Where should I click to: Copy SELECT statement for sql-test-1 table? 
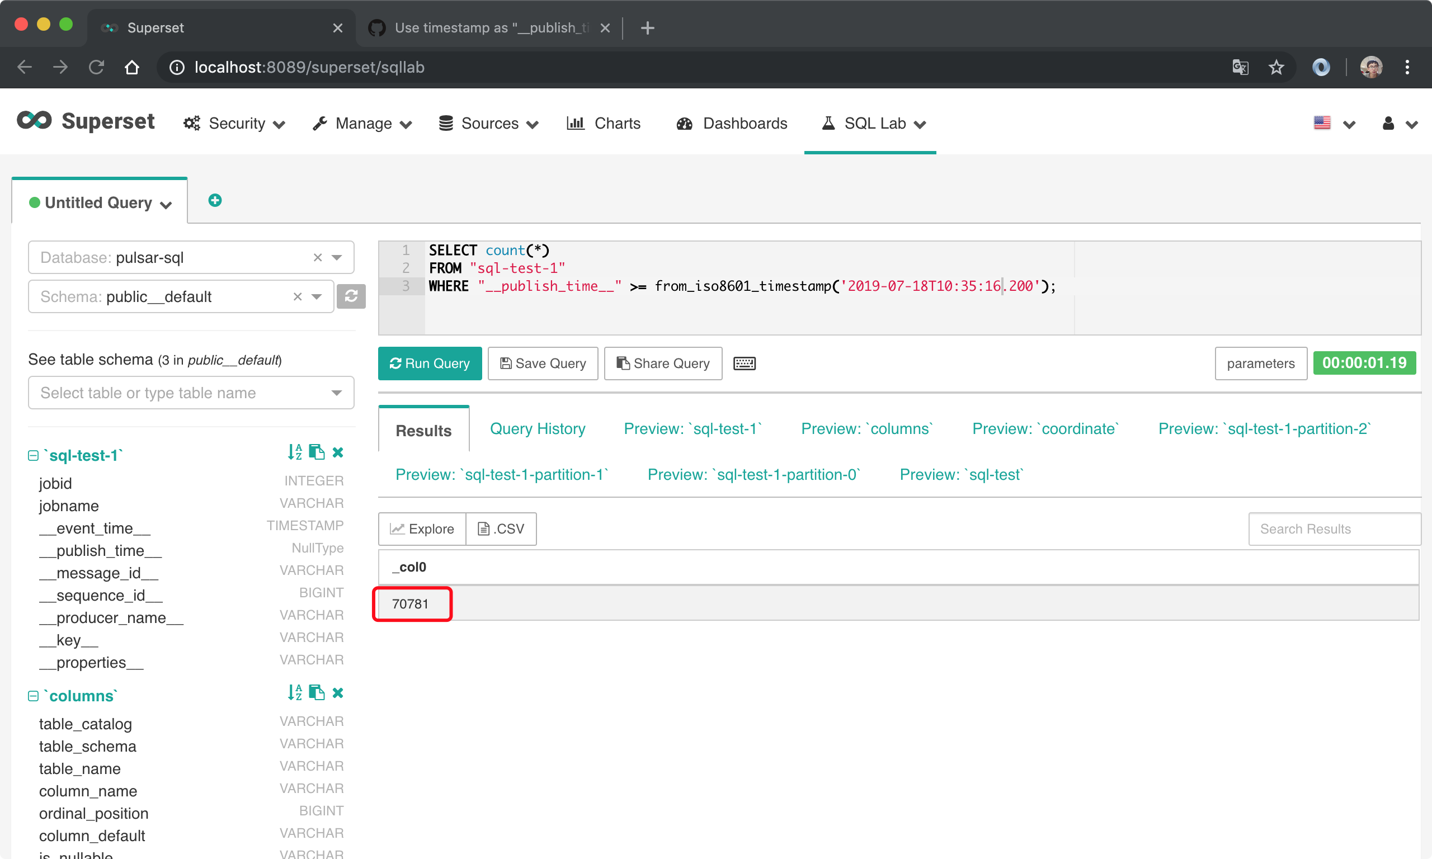pyautogui.click(x=317, y=452)
